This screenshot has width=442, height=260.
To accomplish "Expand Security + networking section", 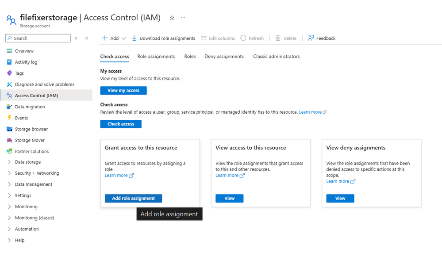I will tap(9, 173).
